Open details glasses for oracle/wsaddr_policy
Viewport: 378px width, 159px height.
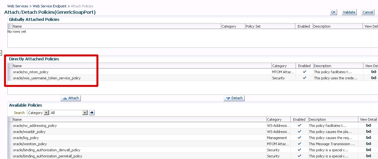[368, 132]
